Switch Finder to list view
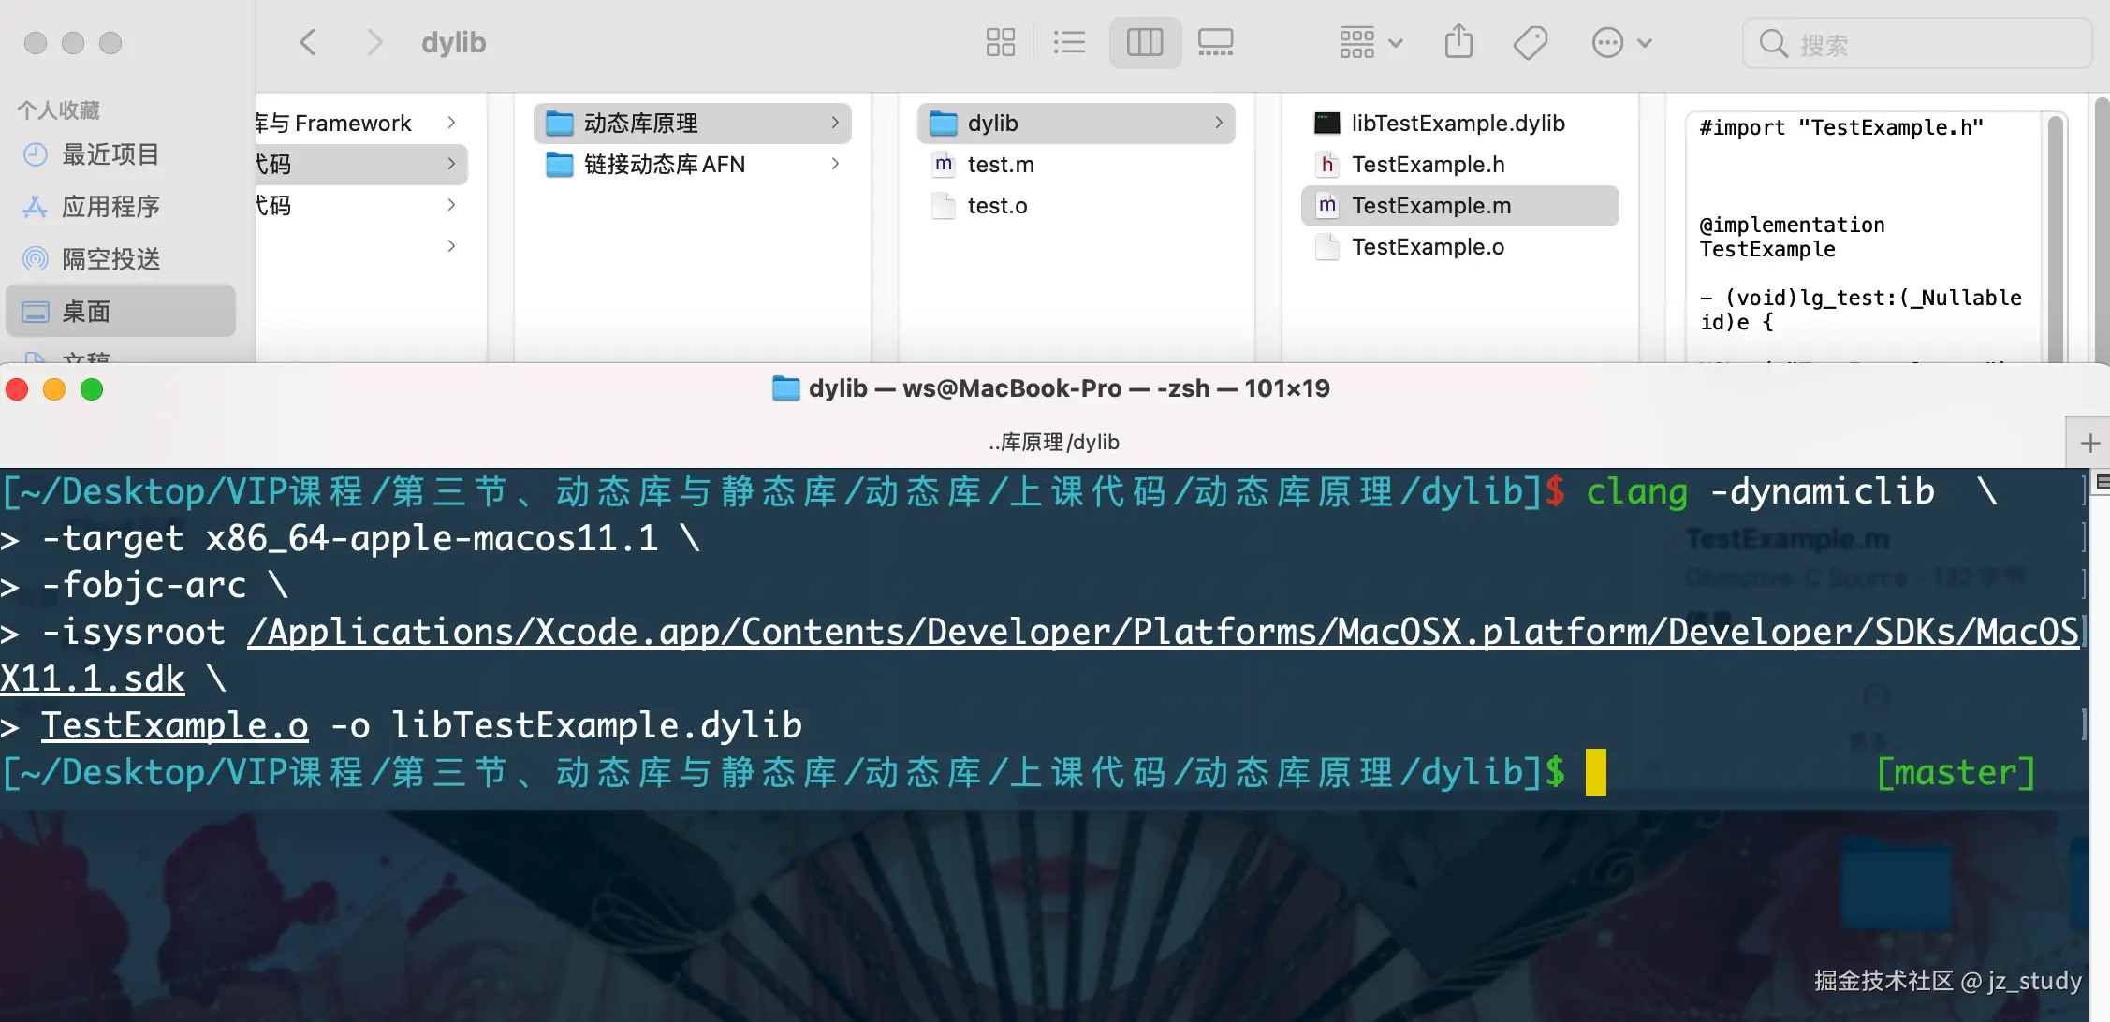Screen dimensions: 2110x1022 1069,42
